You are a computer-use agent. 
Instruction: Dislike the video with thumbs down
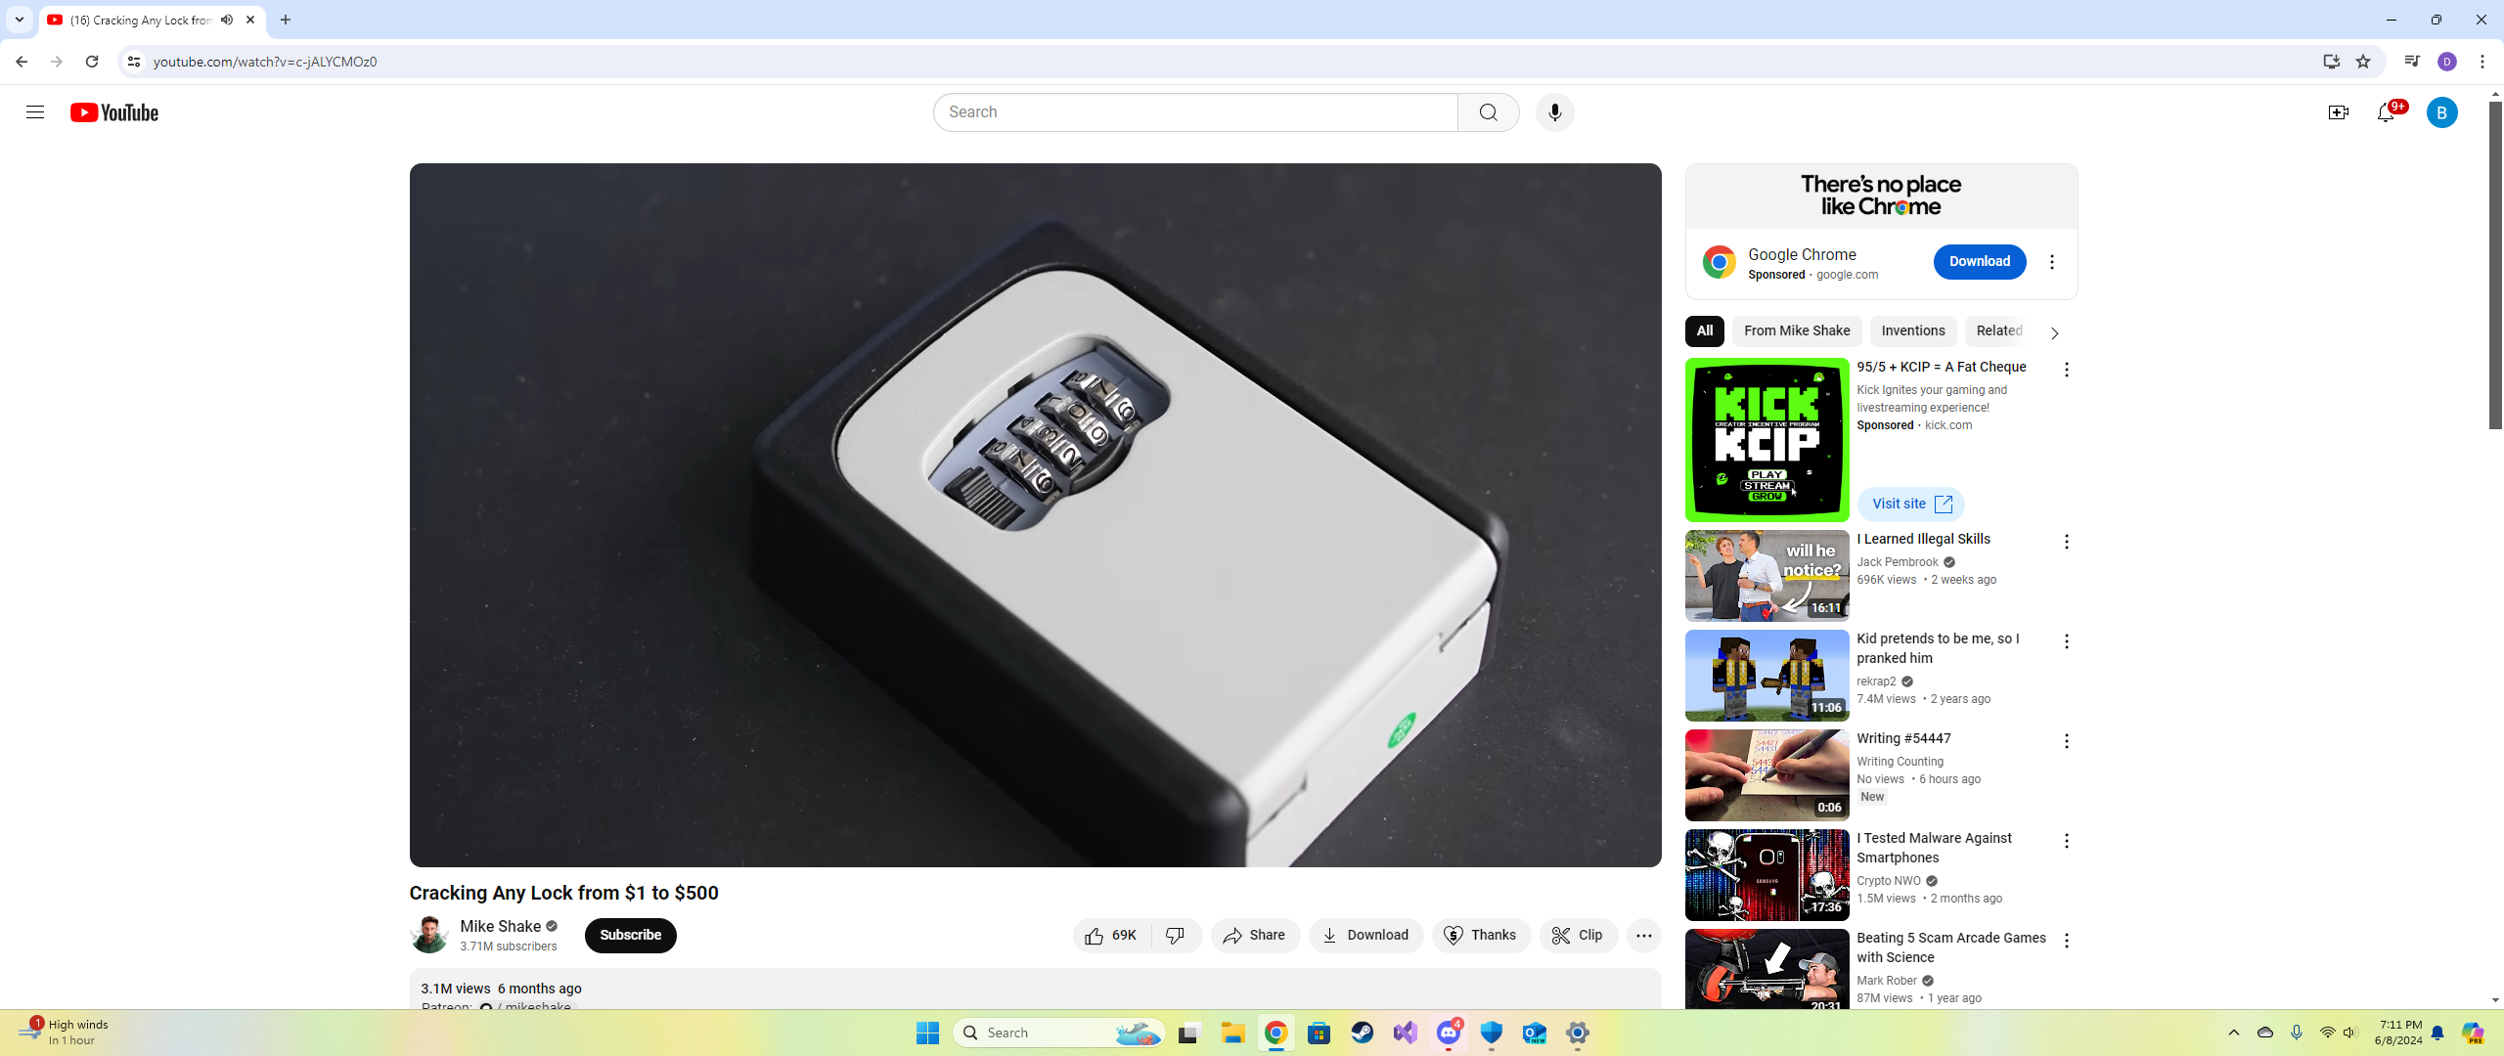1176,935
